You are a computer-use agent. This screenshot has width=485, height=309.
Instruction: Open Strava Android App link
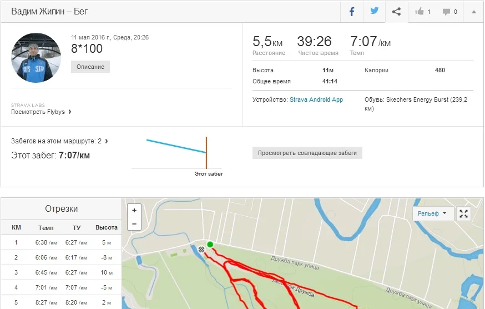(316, 99)
